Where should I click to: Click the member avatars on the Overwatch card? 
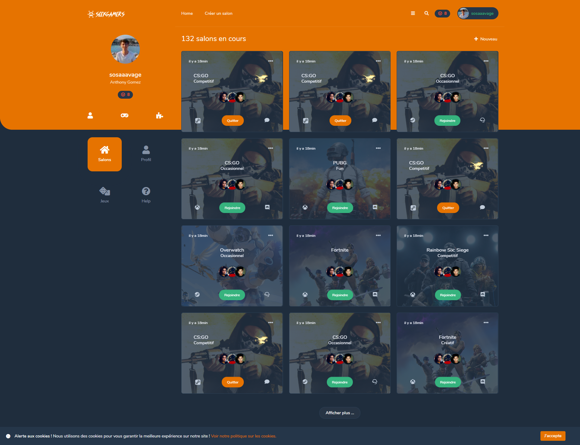232,272
